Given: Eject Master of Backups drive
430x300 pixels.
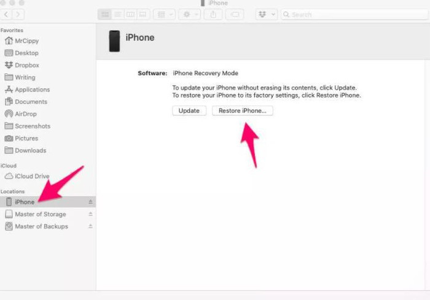Looking at the screenshot, I should pos(90,226).
